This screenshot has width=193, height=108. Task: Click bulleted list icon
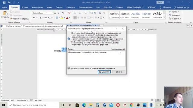click(x=75, y=13)
